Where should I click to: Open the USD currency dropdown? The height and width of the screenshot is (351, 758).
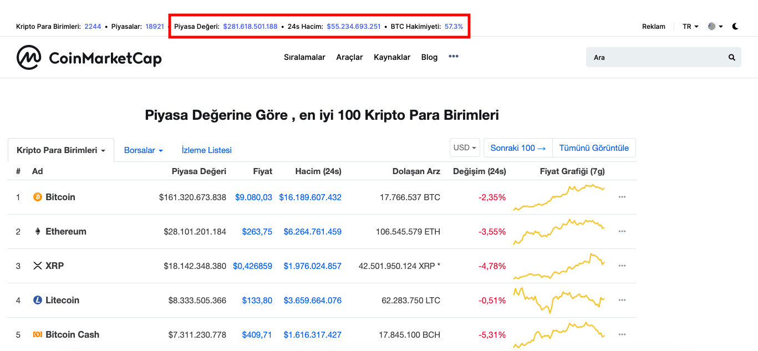point(465,148)
